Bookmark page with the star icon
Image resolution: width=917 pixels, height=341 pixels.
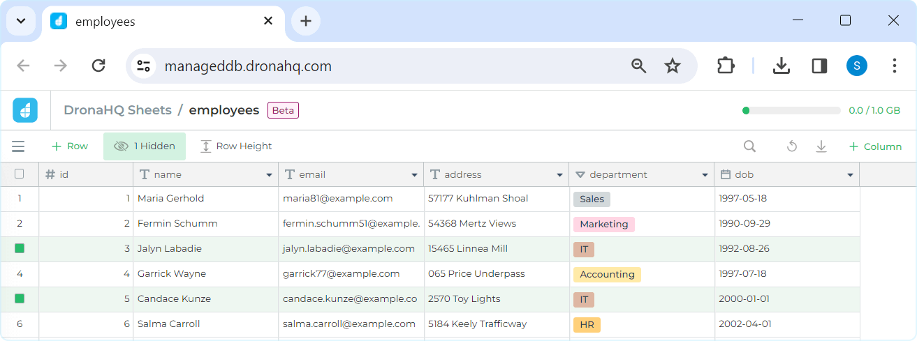click(x=672, y=66)
